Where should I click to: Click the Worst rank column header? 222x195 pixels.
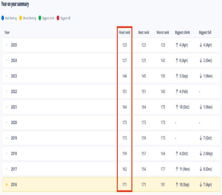(163, 32)
